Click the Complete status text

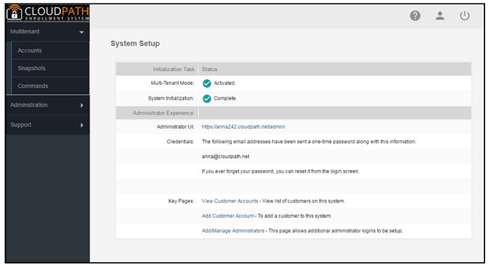(x=225, y=98)
